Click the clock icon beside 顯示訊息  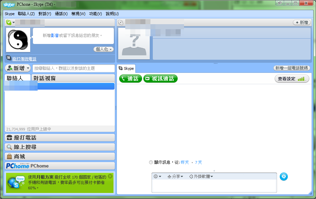[151, 162]
